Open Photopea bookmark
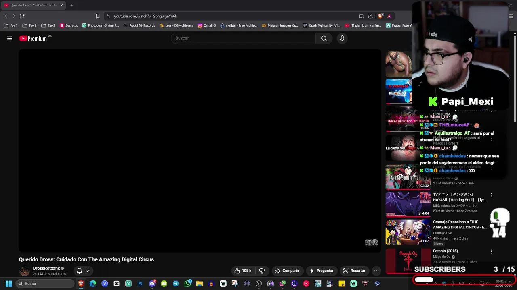517x290 pixels. coord(101,25)
